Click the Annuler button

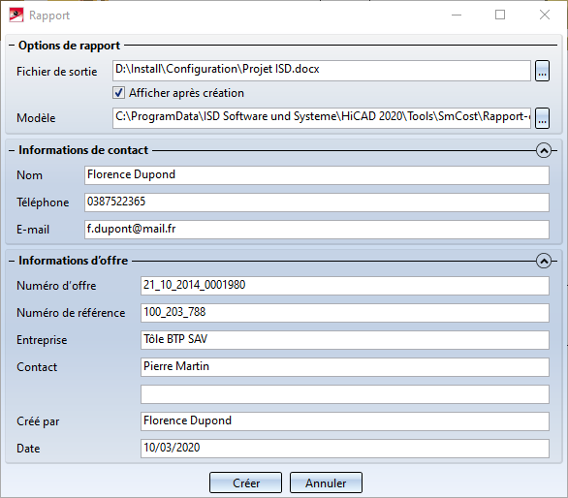pos(326,482)
